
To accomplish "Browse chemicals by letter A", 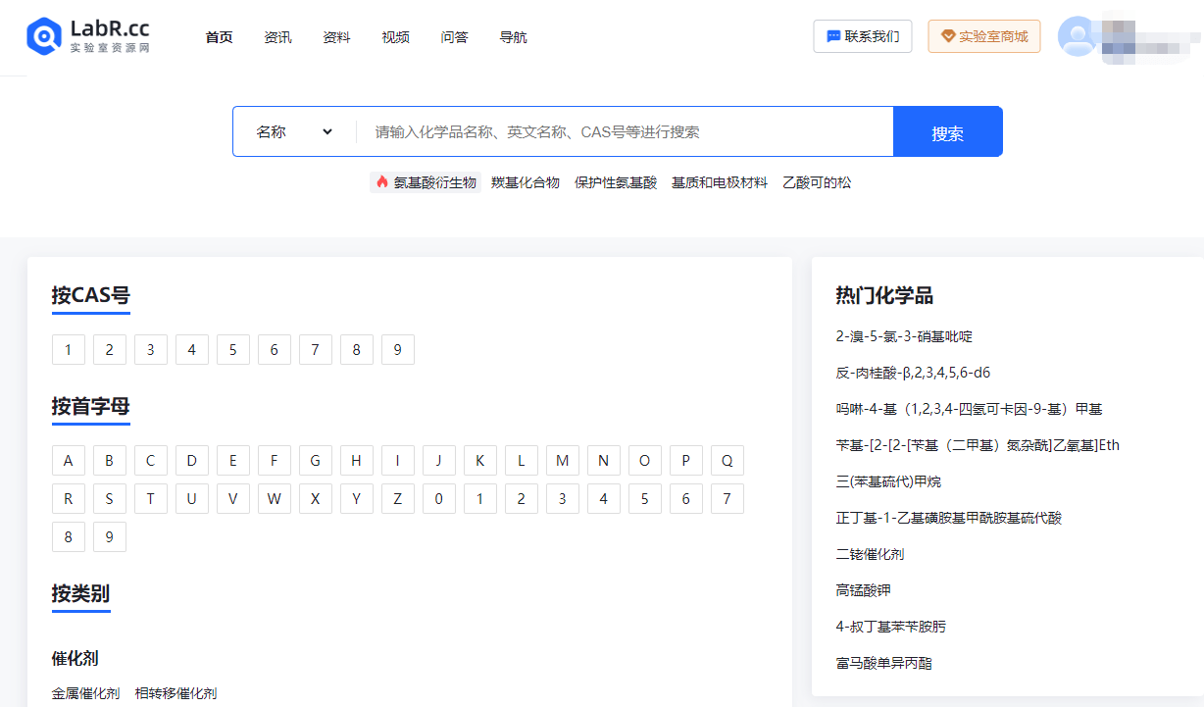I will pos(69,461).
